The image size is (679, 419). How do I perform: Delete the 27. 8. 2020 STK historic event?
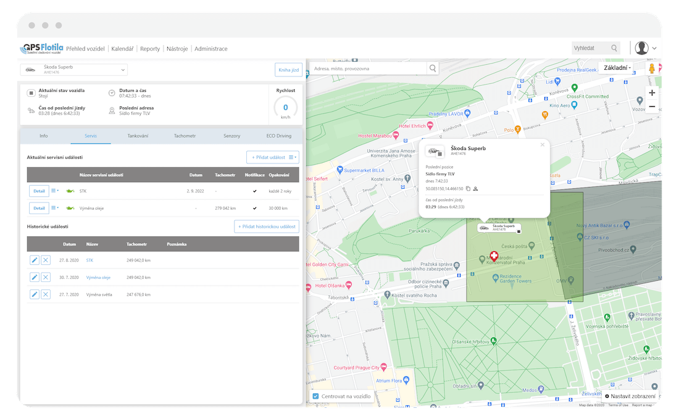(46, 260)
